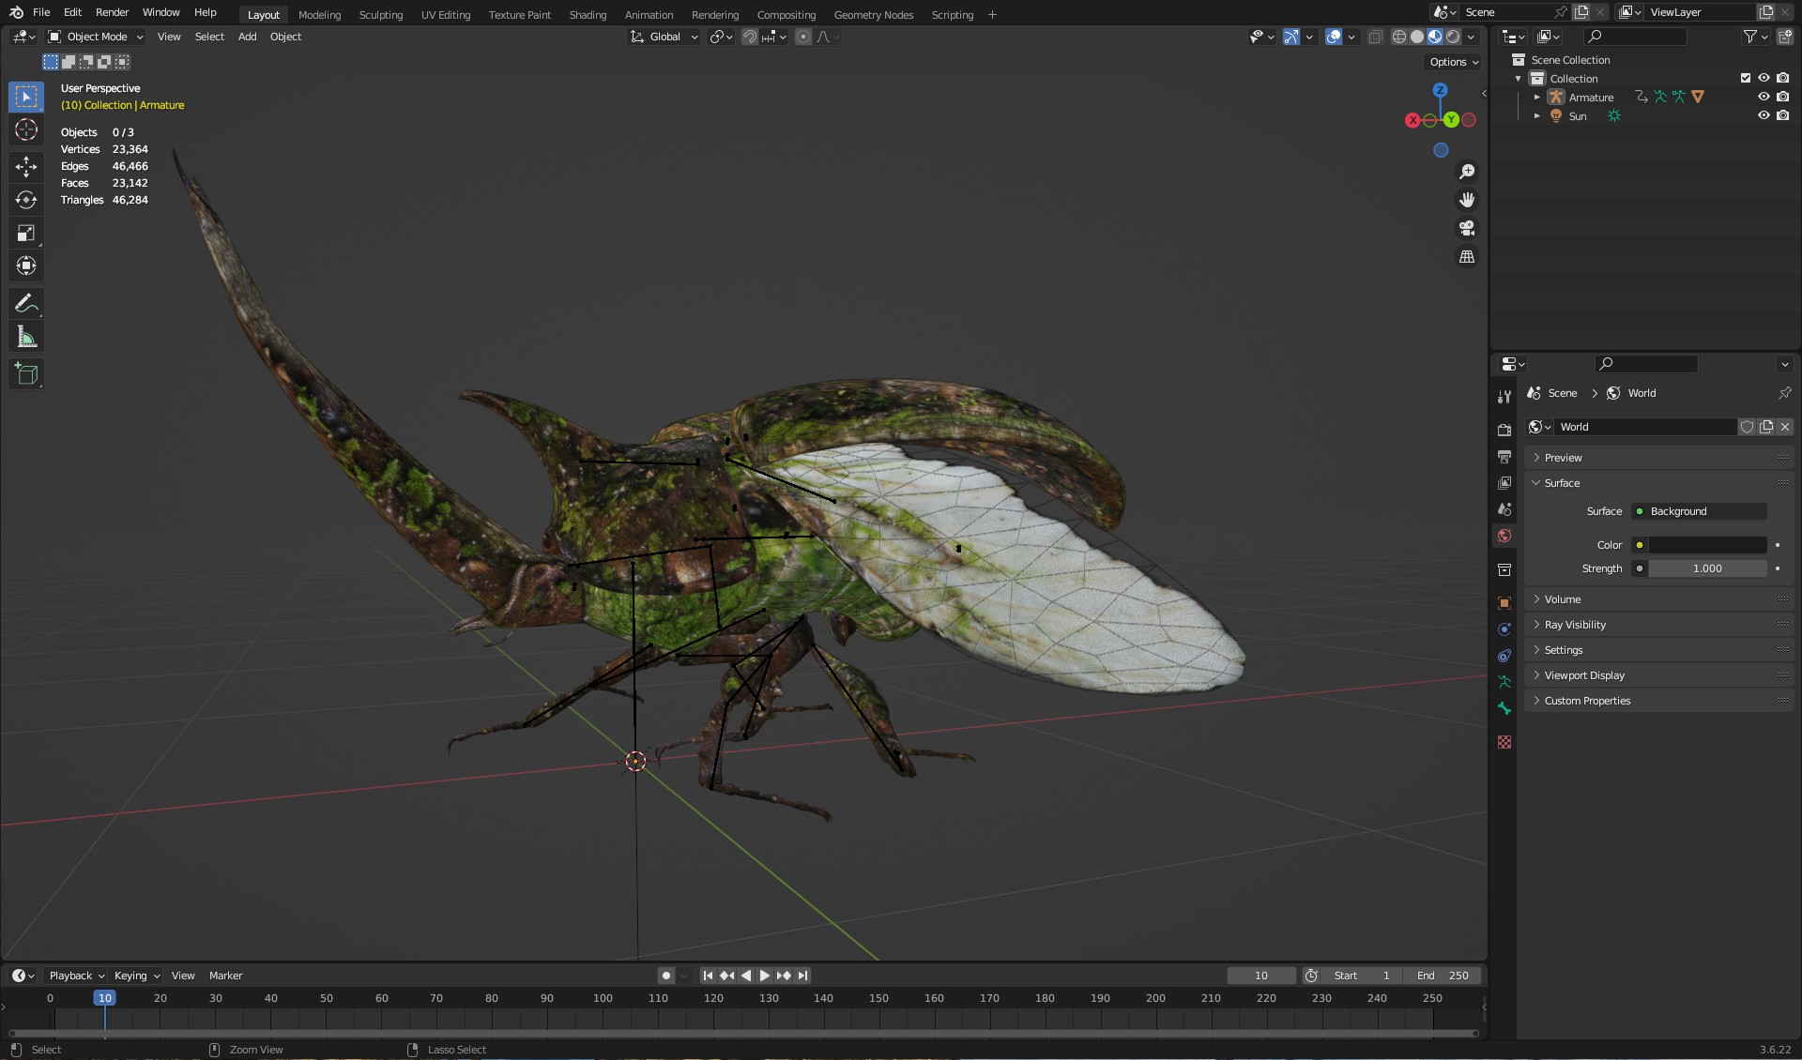Select the Scale tool
The width and height of the screenshot is (1802, 1060).
26,233
